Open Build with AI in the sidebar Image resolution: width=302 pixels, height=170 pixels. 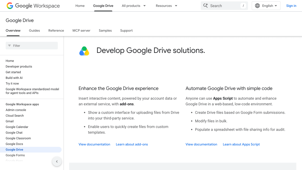point(14,78)
